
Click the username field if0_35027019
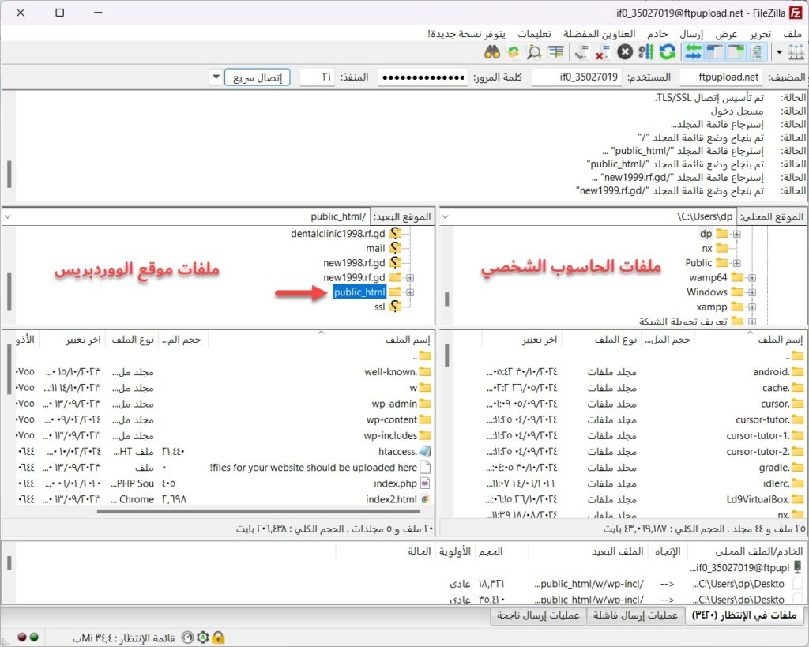[576, 77]
